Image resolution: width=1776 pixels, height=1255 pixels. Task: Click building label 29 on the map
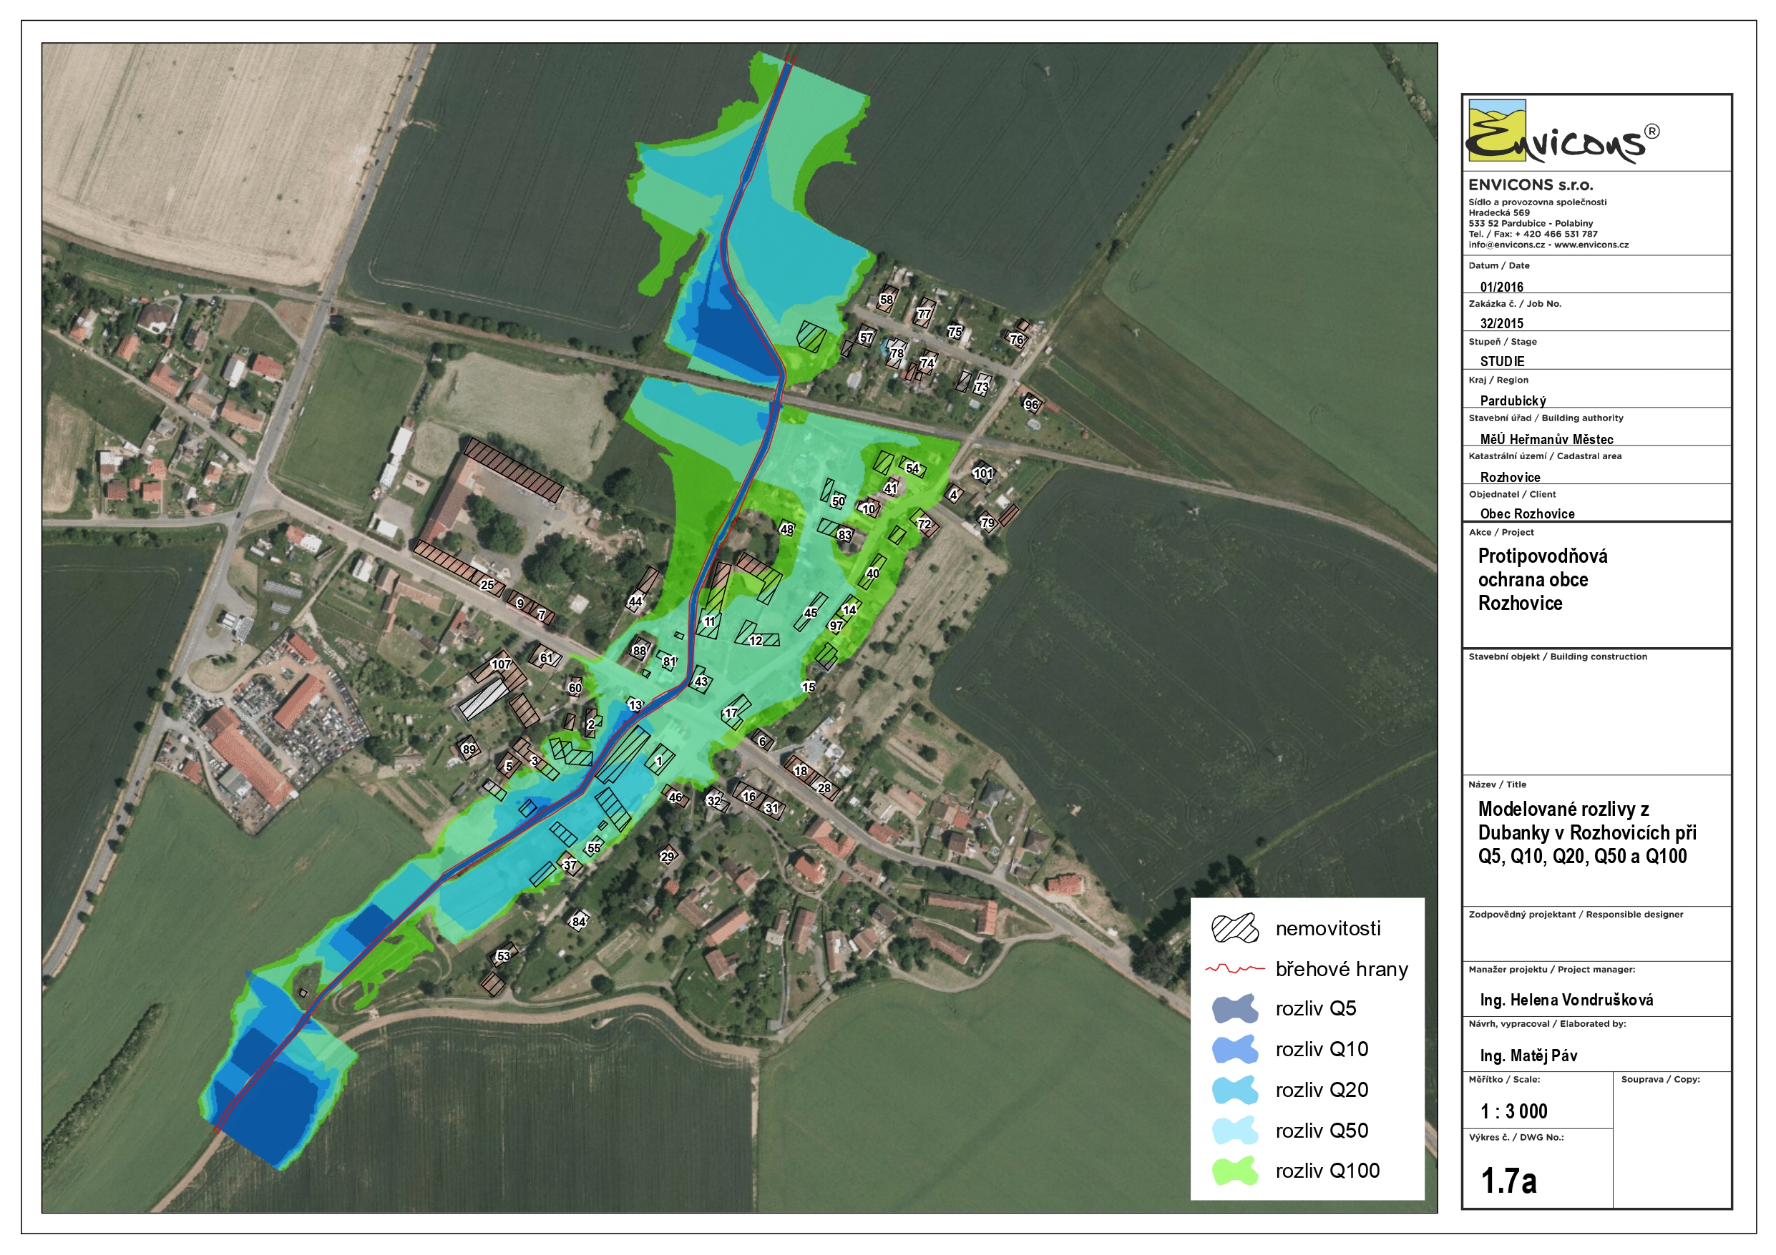click(x=667, y=857)
